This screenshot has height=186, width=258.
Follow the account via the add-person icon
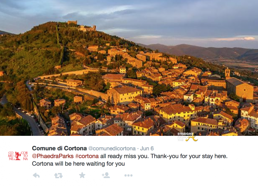click(105, 175)
